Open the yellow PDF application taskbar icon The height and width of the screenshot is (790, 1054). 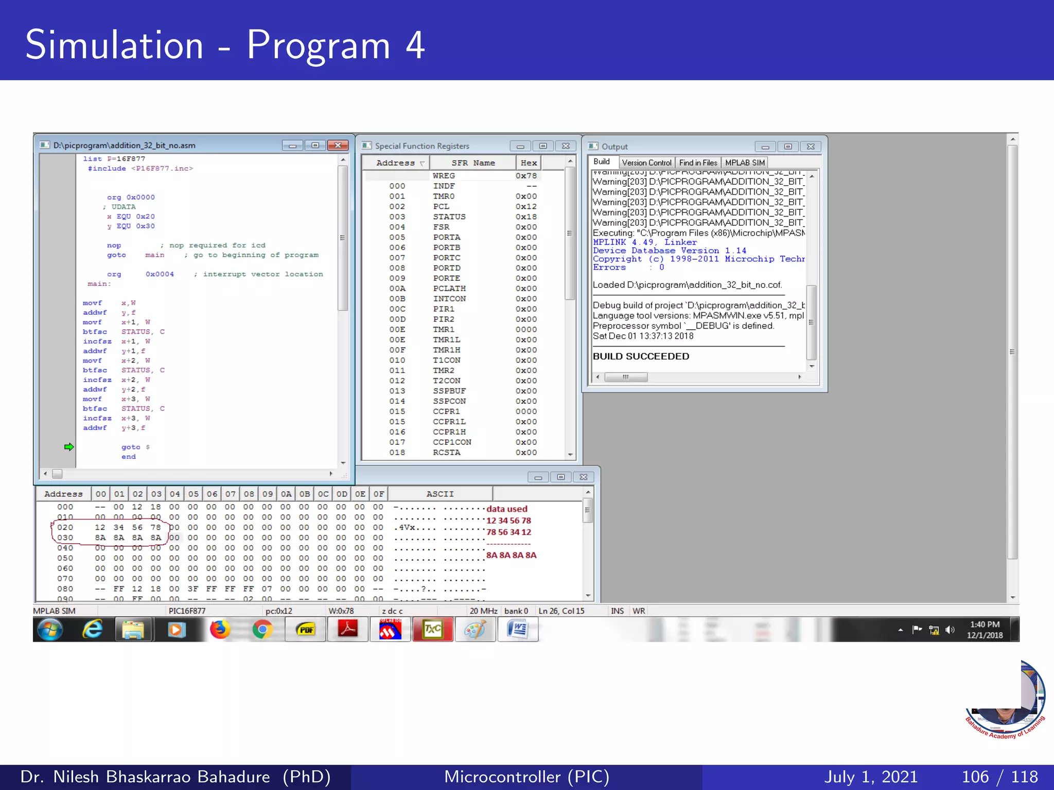pos(306,630)
